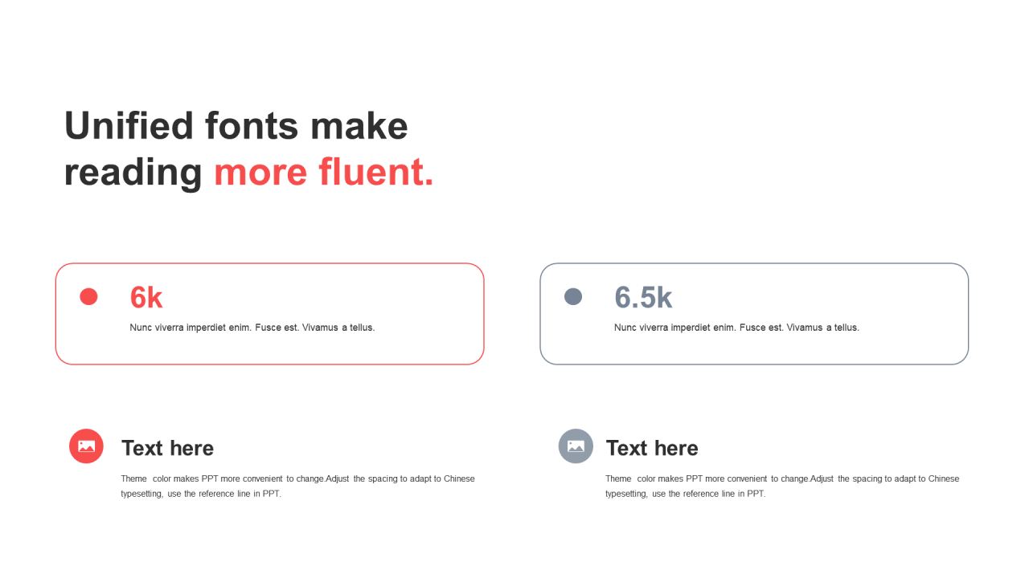Screen dimensions: 1029x578
Task: Select the 'Nunc viverra' text under 6.5k
Action: [x=736, y=328]
